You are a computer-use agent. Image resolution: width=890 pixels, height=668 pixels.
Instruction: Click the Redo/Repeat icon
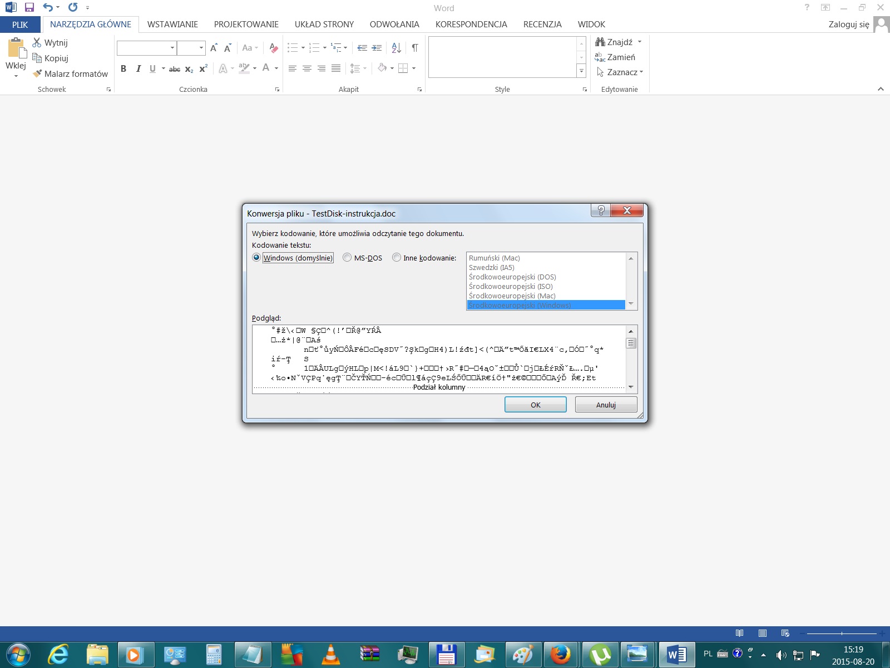(x=73, y=7)
